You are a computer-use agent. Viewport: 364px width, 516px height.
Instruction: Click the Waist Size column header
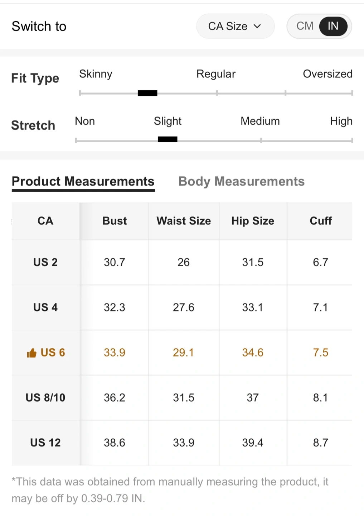pyautogui.click(x=184, y=221)
